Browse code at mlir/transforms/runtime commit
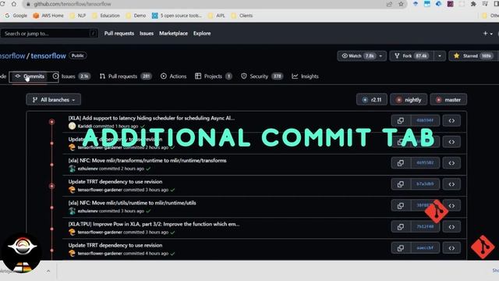The height and width of the screenshot is (281, 499). (451, 163)
